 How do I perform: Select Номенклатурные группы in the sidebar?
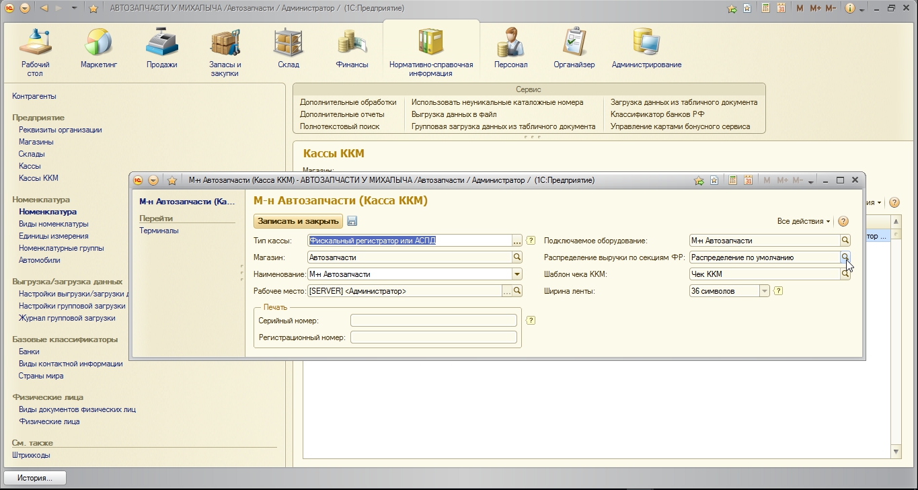[61, 248]
